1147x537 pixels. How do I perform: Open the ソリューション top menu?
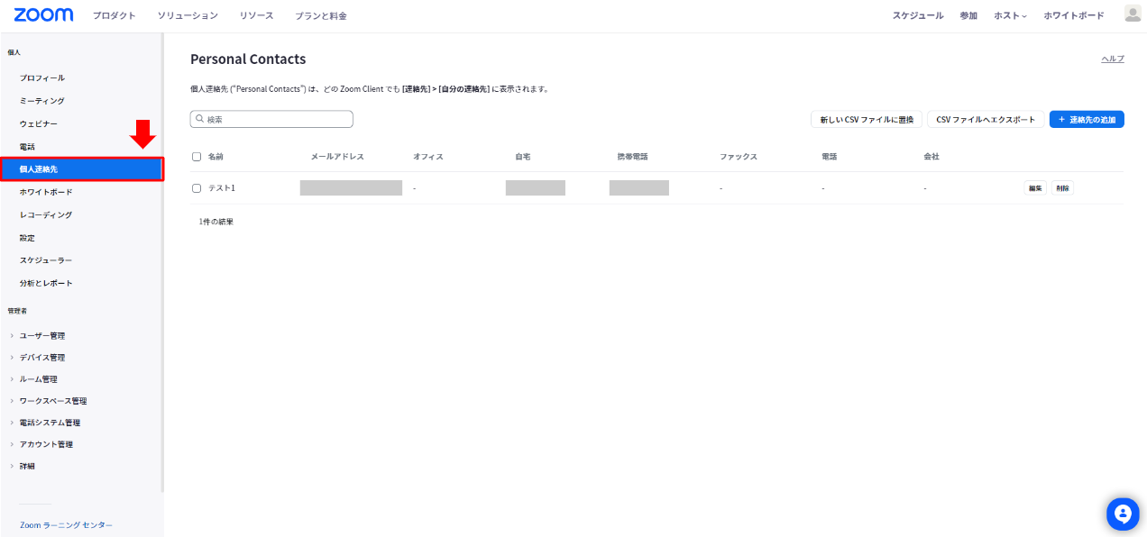(x=188, y=15)
